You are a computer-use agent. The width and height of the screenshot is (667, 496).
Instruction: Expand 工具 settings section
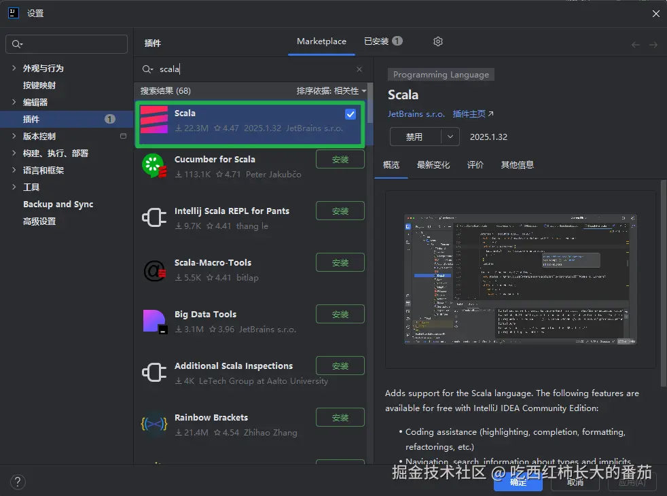pyautogui.click(x=14, y=187)
